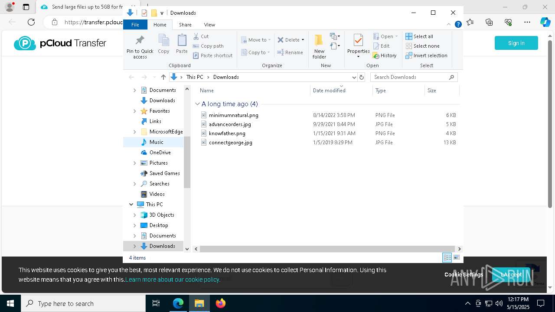Viewport: 555px width, 312px height.
Task: Open Customize Quick Access Toolbar dropdown
Action: [x=162, y=13]
